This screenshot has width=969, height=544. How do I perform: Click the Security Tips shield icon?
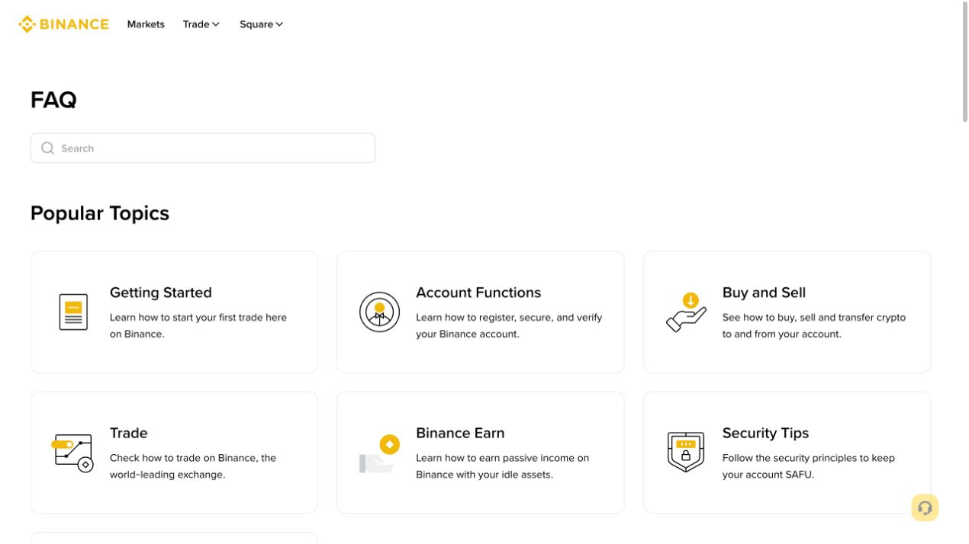click(x=685, y=453)
